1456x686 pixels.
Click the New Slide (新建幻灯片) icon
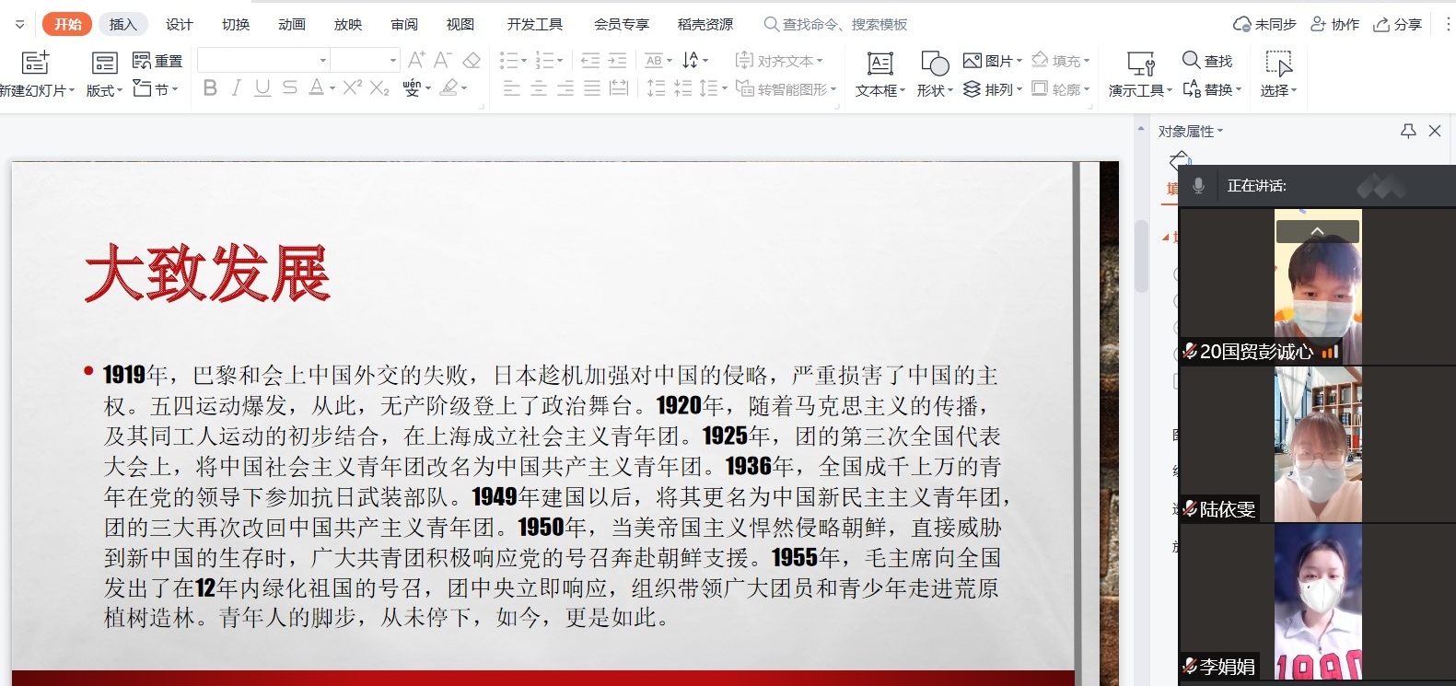coord(35,63)
